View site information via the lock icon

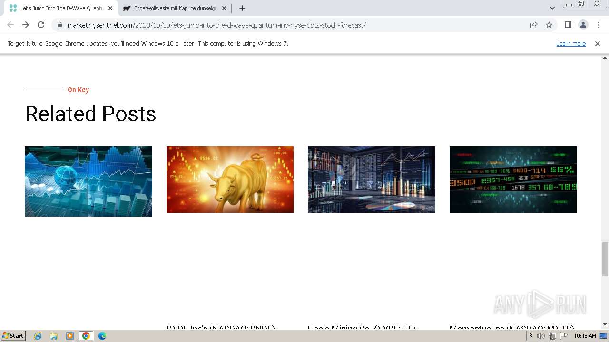click(x=59, y=25)
